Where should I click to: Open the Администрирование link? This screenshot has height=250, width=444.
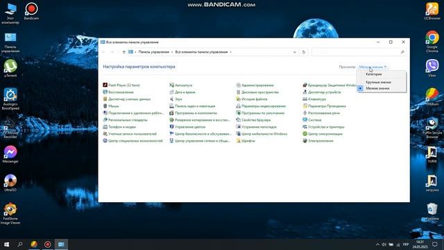pyautogui.click(x=257, y=85)
